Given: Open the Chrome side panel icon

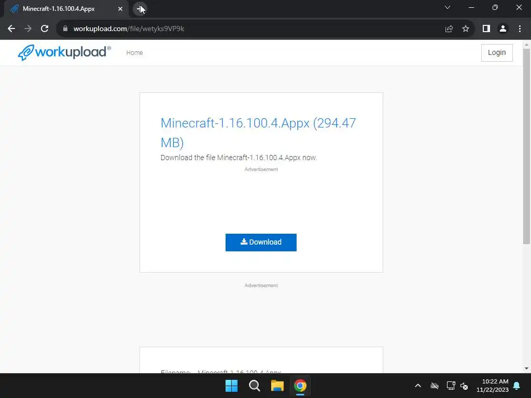Looking at the screenshot, I should coord(486,29).
